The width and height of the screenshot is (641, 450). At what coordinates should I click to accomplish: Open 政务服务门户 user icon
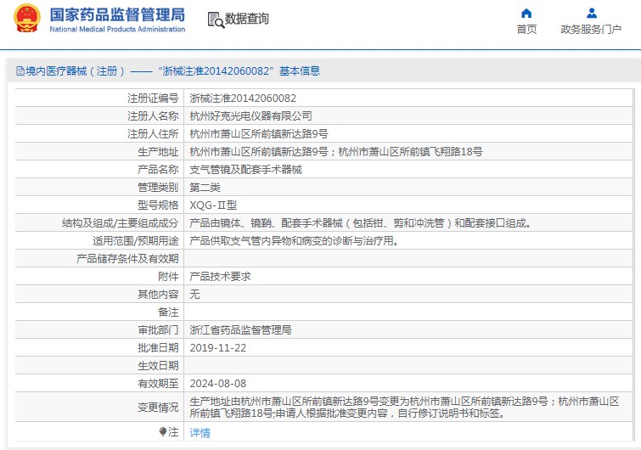(x=591, y=14)
